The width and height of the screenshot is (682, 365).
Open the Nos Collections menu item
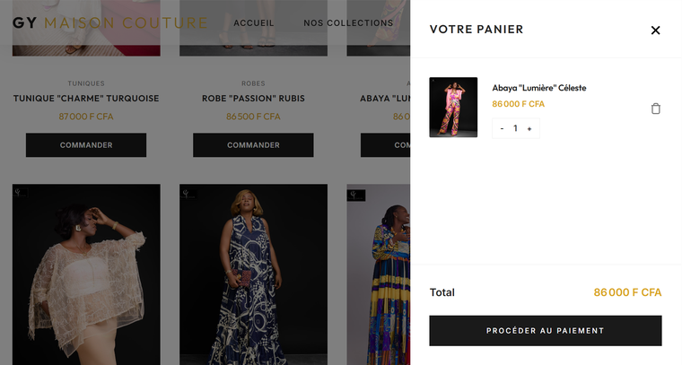[x=348, y=23]
